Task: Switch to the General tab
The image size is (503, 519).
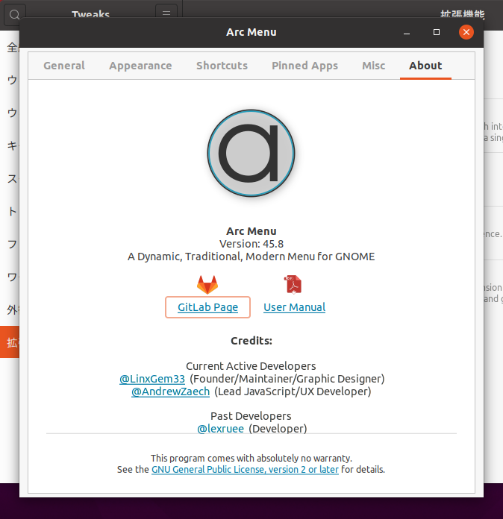Action: tap(64, 66)
